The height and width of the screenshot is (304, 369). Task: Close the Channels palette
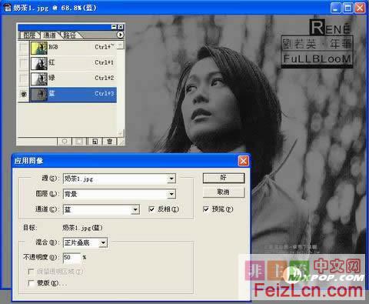click(x=121, y=27)
